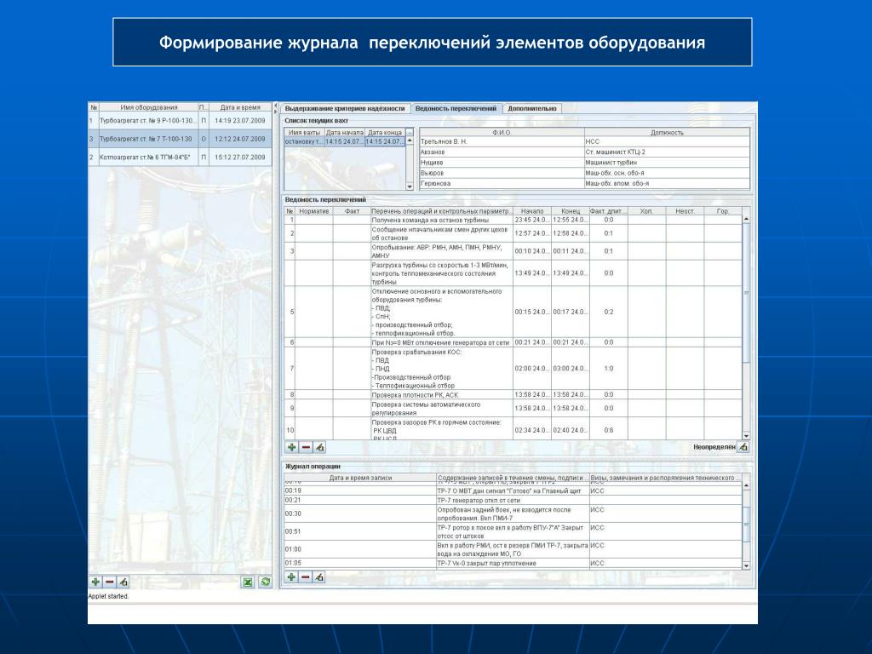872x654 pixels.
Task: Click Начало column header in switching sheet
Action: click(x=532, y=211)
